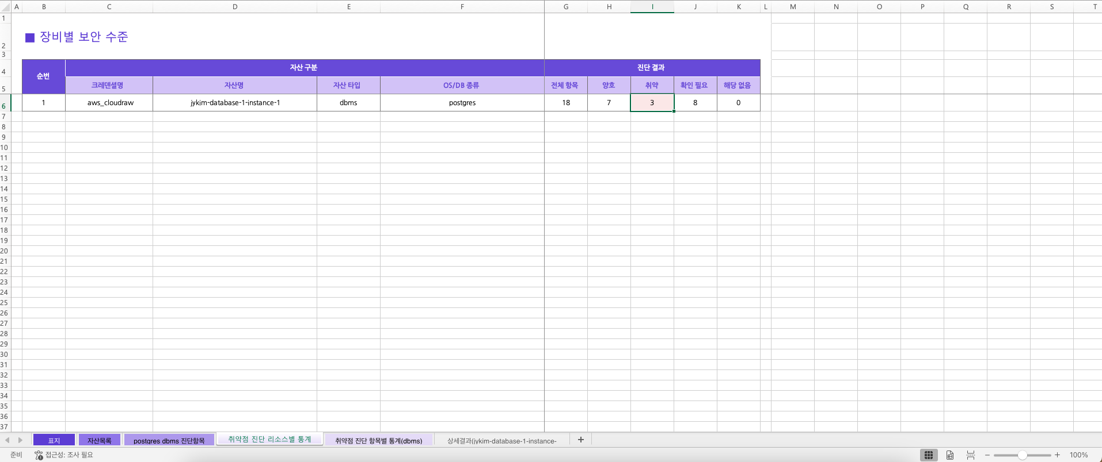Switch to Page Layout view
The height and width of the screenshot is (462, 1102).
[x=950, y=455]
